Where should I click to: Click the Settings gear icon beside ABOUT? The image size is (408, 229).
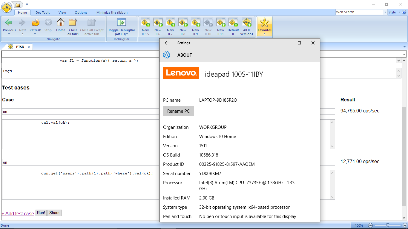click(167, 55)
